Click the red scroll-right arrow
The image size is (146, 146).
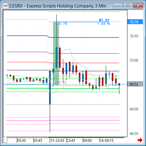pyautogui.click(x=140, y=140)
